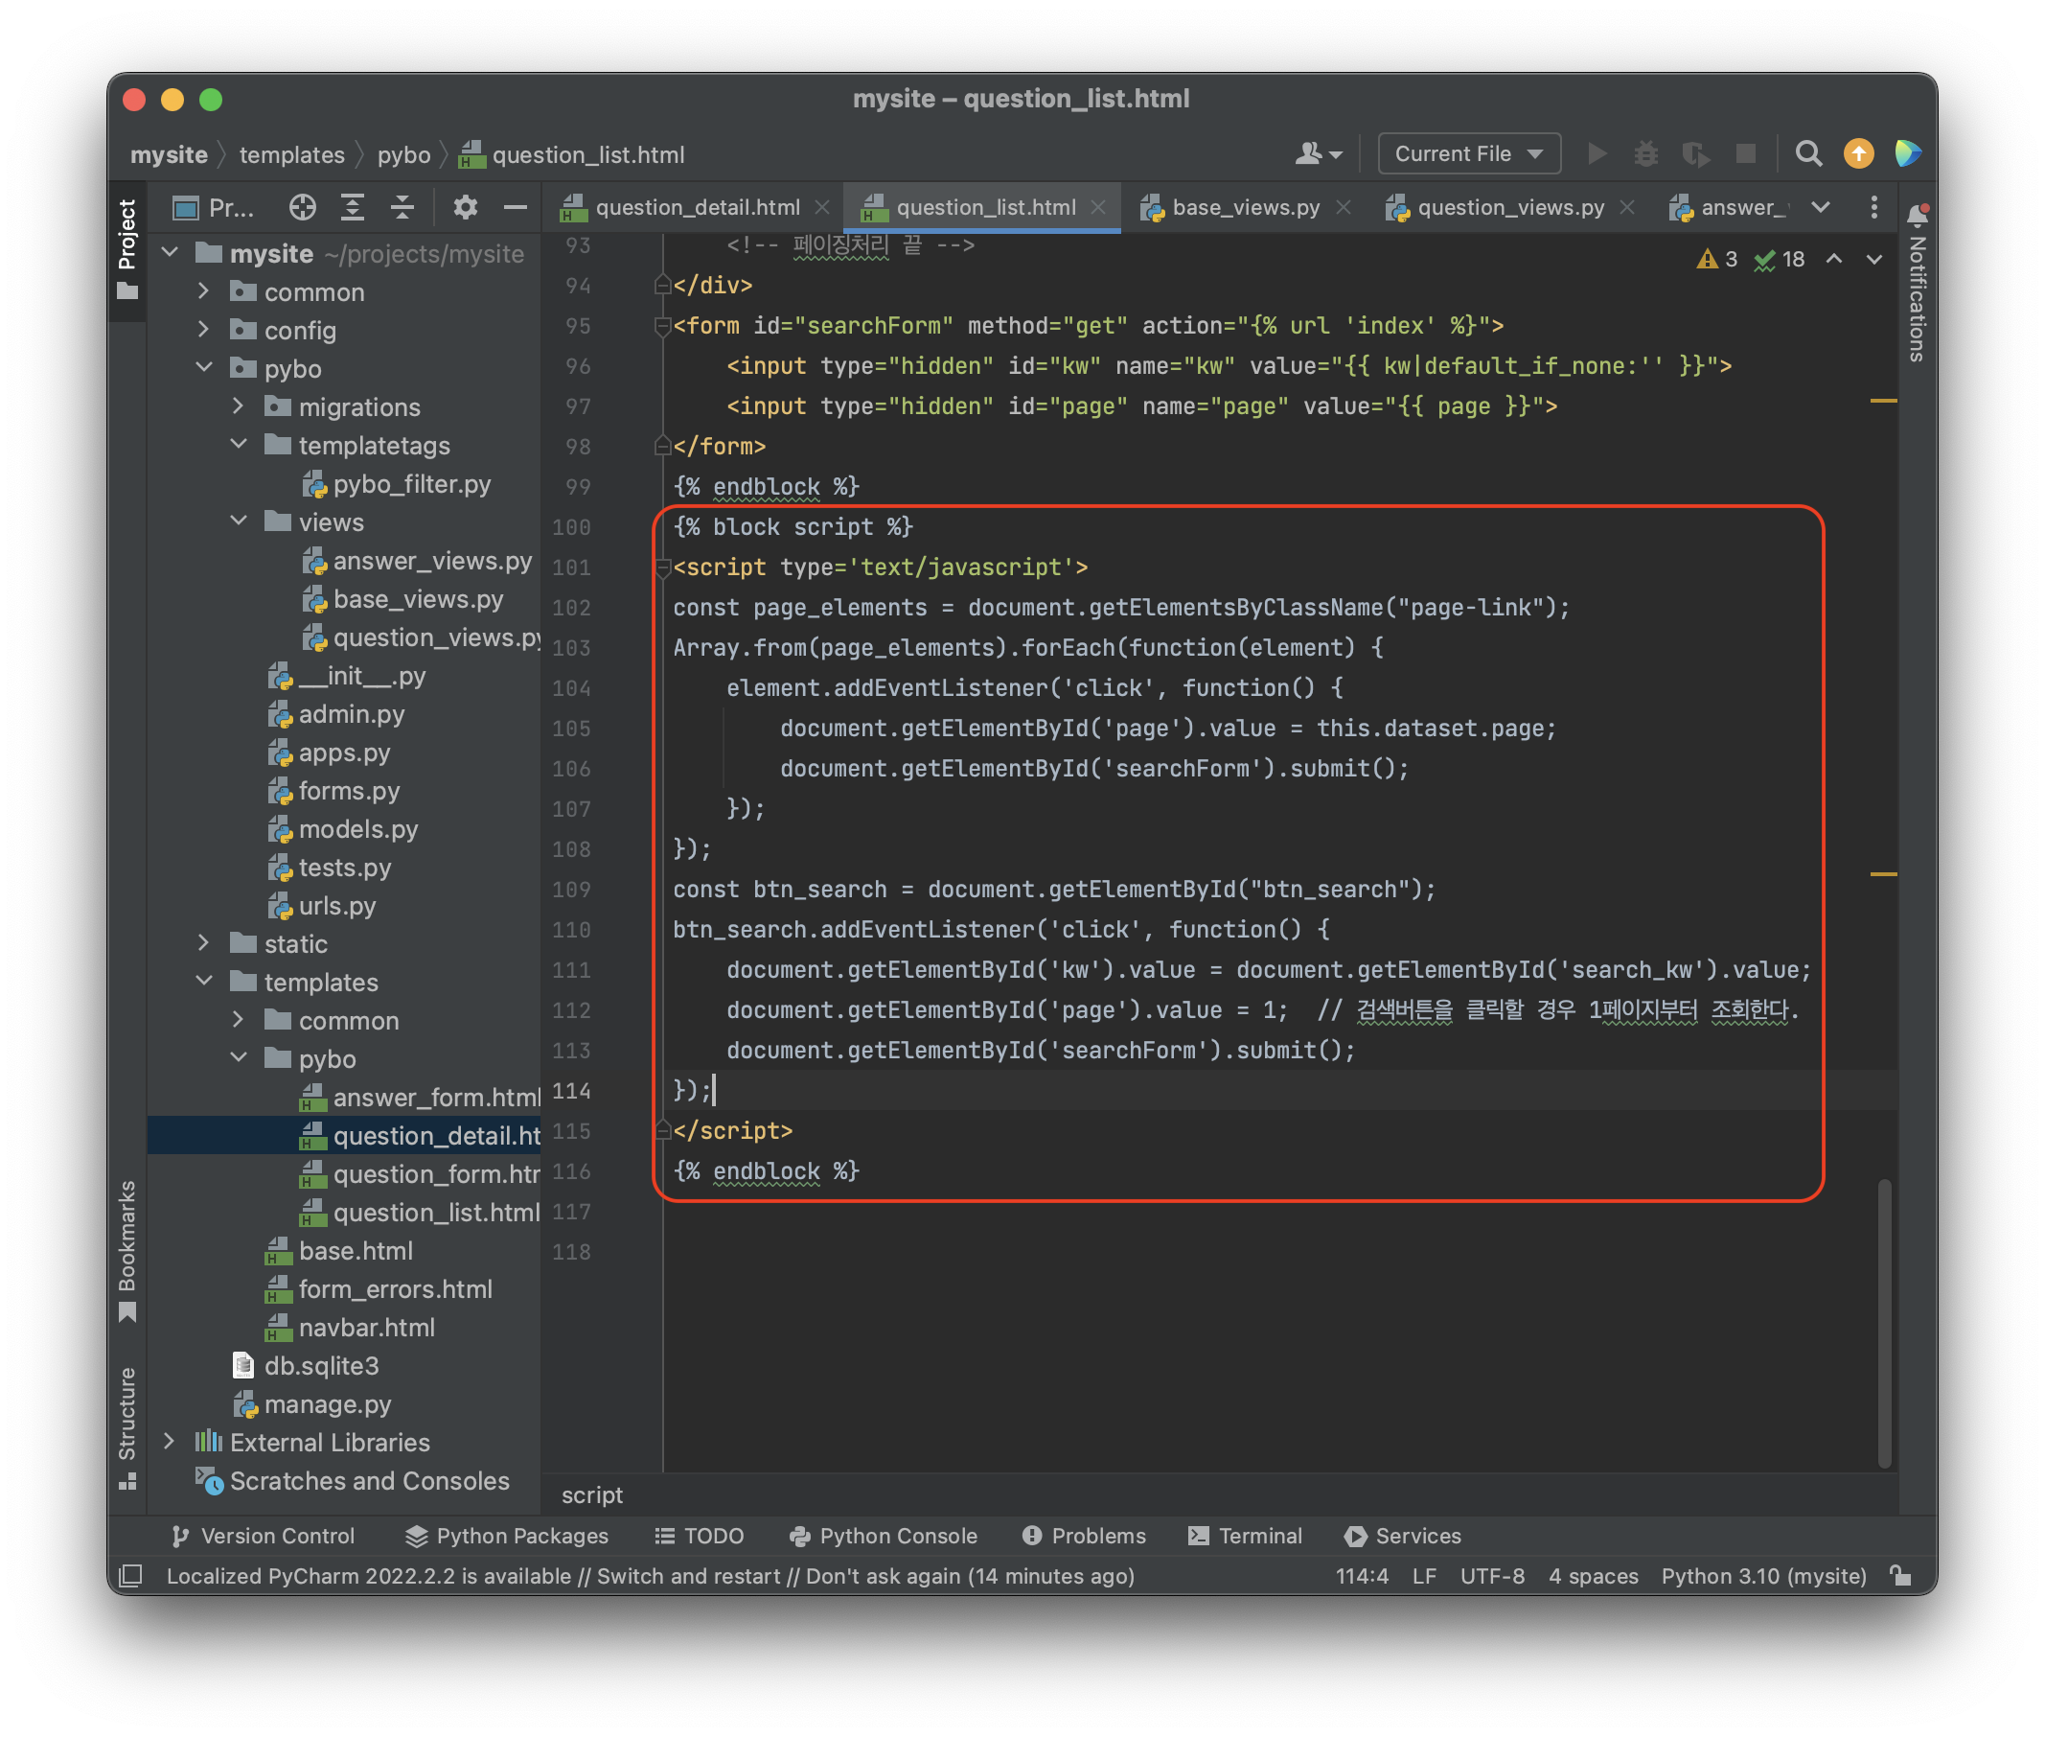Toggle the read-only lock icon in status bar

tap(1901, 1576)
